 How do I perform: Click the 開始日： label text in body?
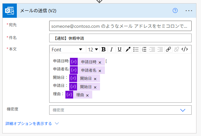60,78
